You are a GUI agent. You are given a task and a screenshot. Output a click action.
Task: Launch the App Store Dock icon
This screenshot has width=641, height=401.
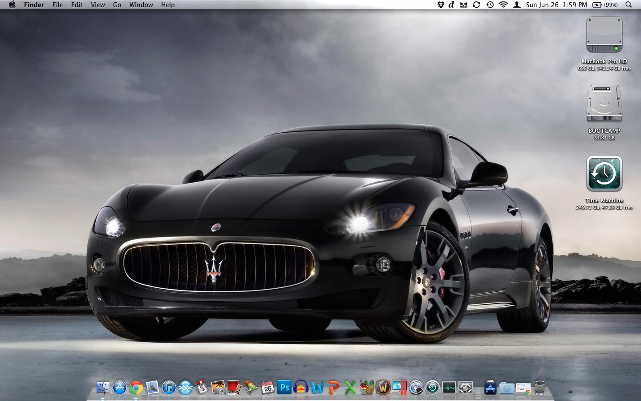point(120,387)
